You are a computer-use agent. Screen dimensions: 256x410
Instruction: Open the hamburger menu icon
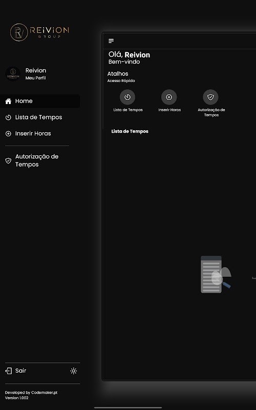[x=111, y=41]
